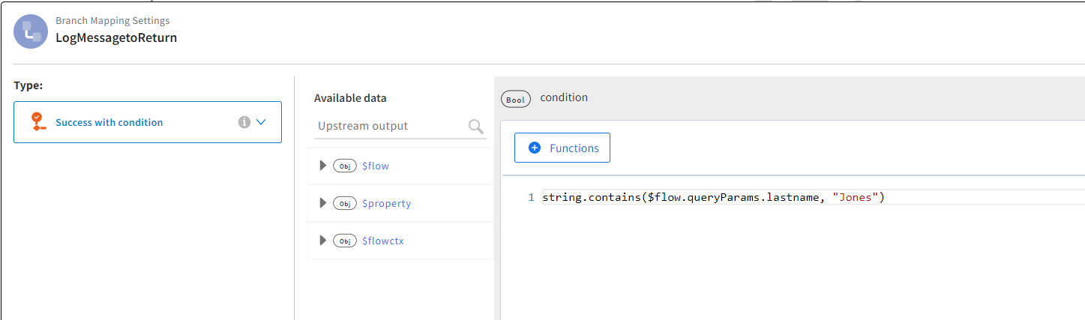The height and width of the screenshot is (320, 1085).
Task: Expand the $property tree node arrow
Action: 323,203
